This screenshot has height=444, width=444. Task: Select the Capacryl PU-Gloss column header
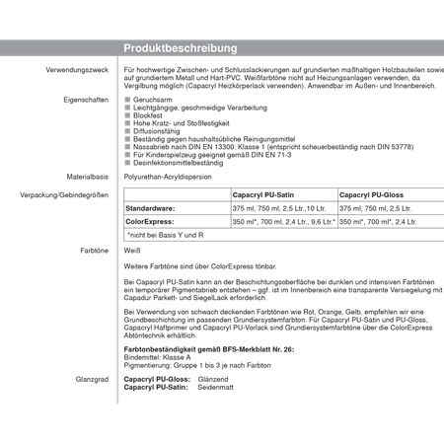point(371,195)
